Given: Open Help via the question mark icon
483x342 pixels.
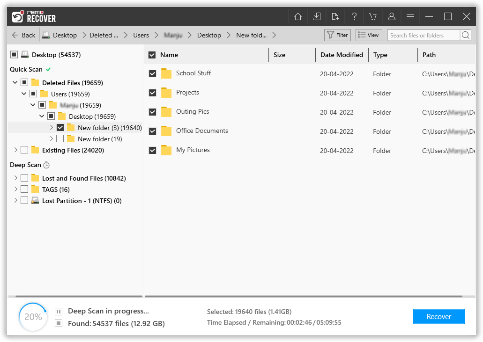Looking at the screenshot, I should [354, 16].
